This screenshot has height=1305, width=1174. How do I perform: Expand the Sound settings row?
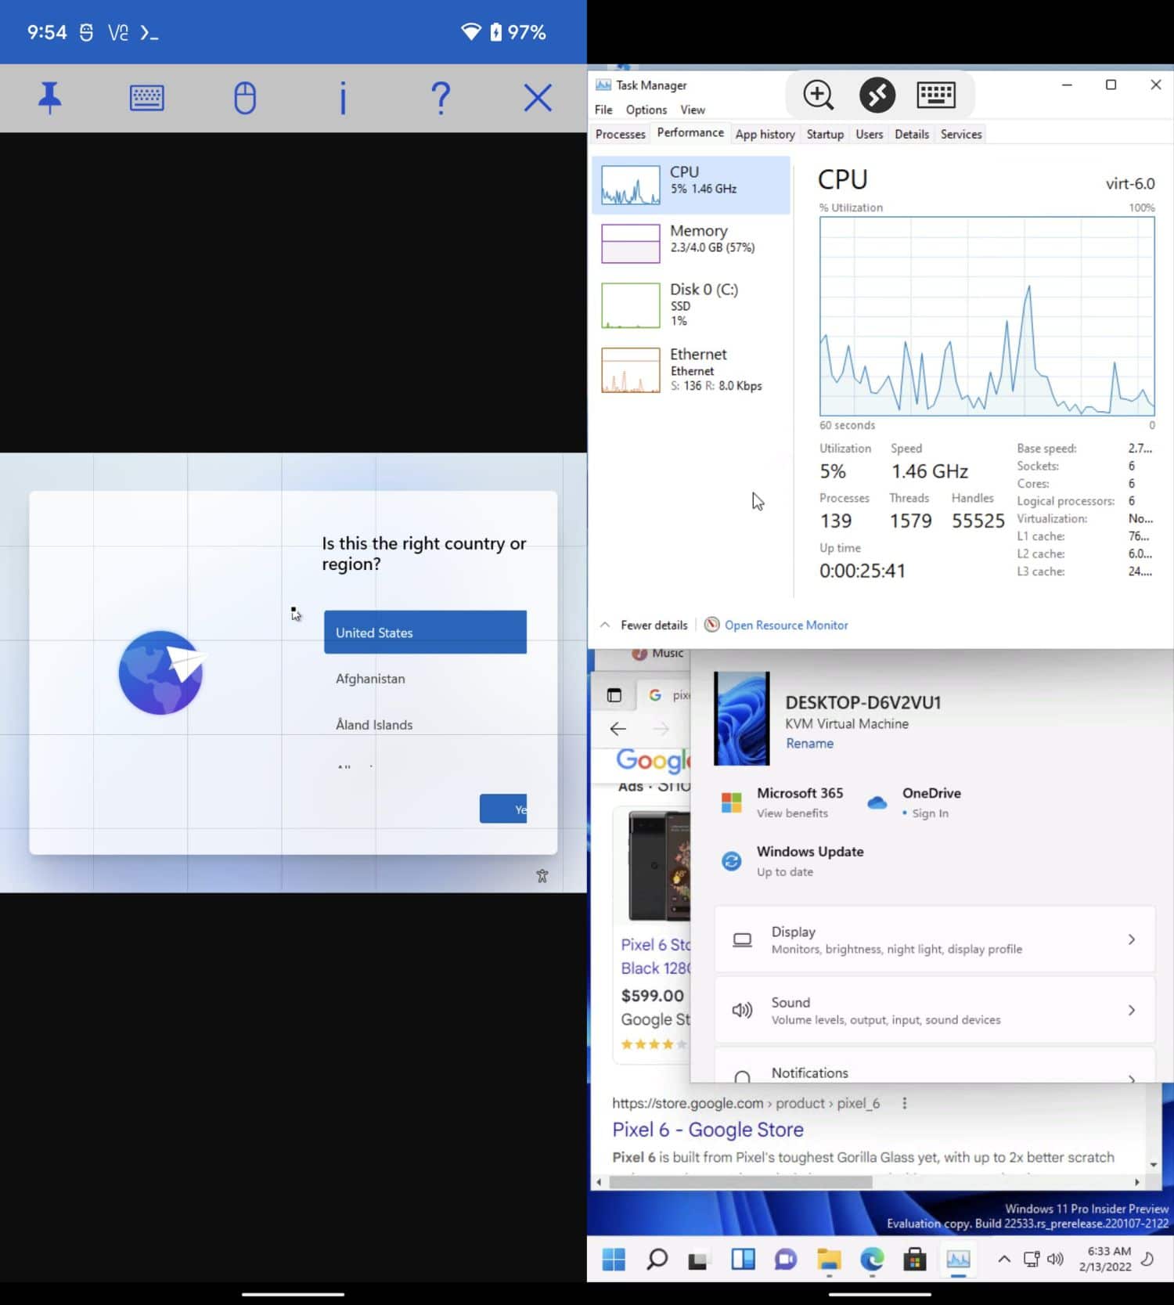[935, 1010]
